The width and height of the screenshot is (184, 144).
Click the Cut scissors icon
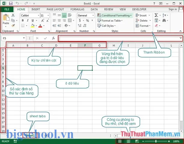(13, 15)
